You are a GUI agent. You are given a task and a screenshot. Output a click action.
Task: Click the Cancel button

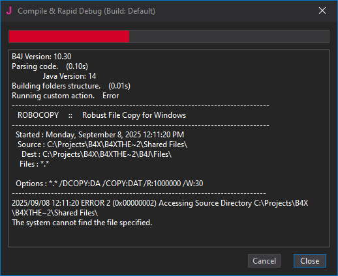tap(264, 261)
